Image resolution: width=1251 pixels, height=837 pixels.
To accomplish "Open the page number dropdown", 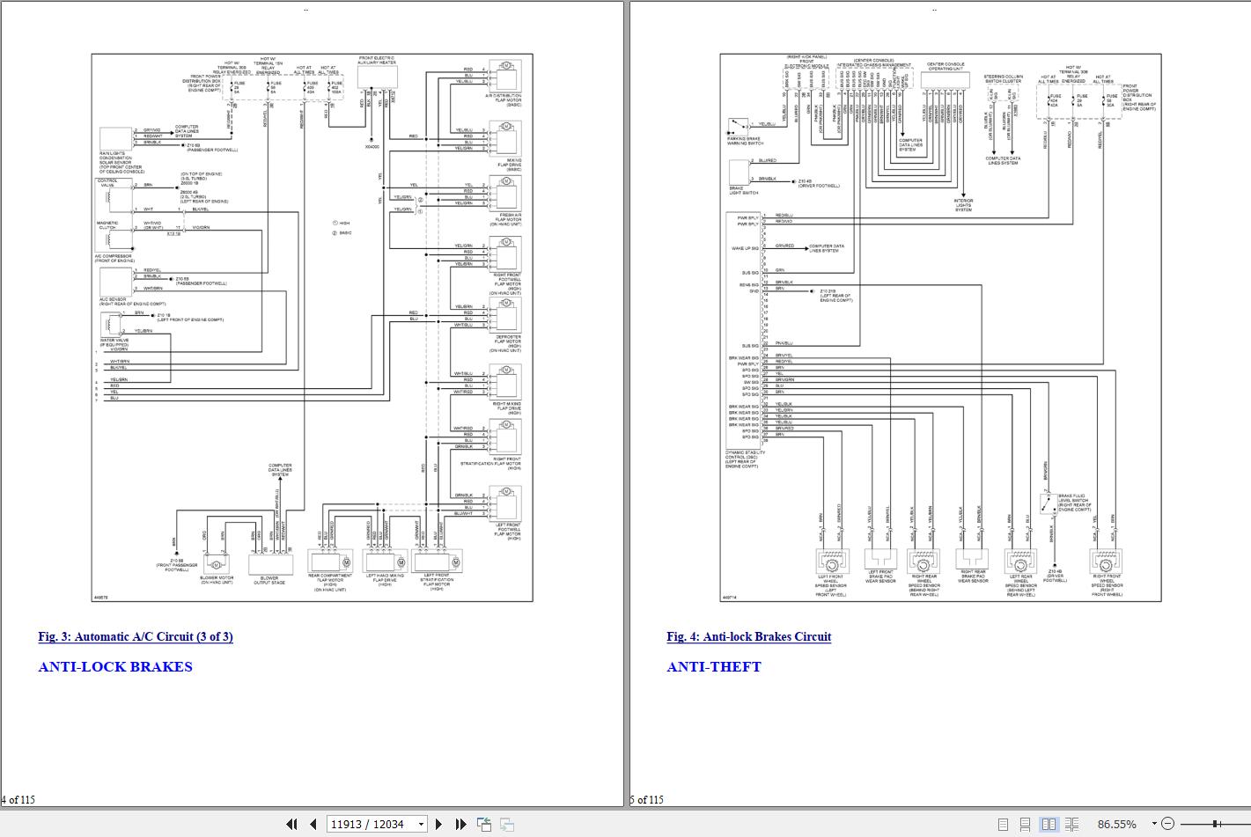I will 421,824.
